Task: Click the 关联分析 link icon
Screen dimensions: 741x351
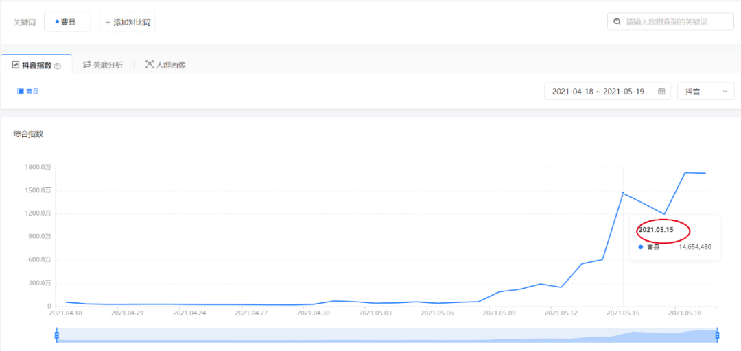Action: [x=86, y=65]
